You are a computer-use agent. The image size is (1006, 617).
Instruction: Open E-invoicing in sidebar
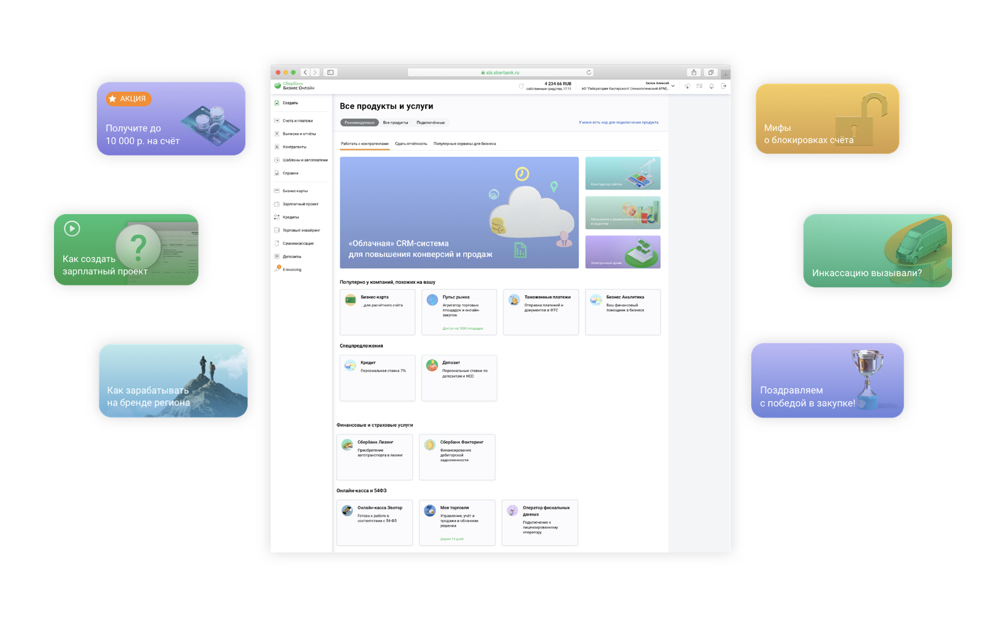click(288, 269)
